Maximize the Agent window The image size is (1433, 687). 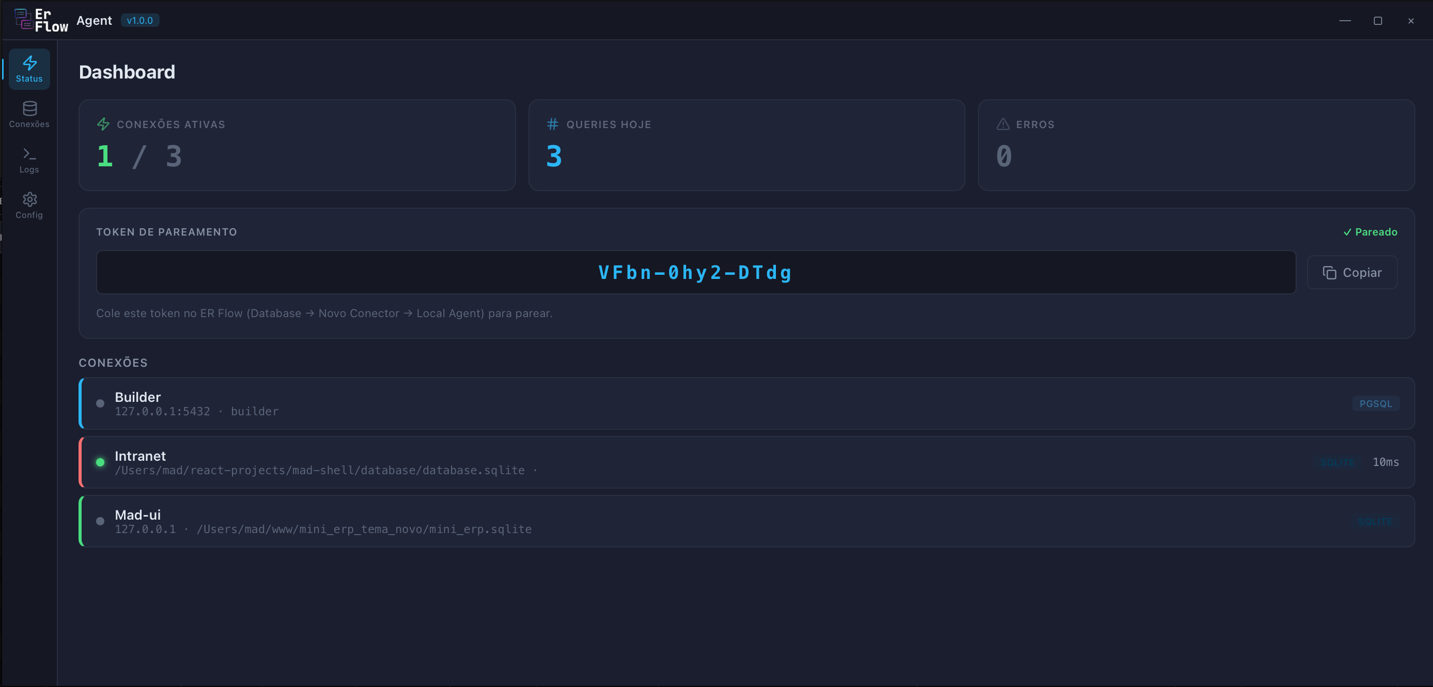(1377, 21)
